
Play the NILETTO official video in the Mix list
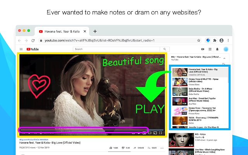pos(200,82)
